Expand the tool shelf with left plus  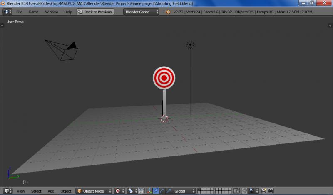tap(2, 25)
